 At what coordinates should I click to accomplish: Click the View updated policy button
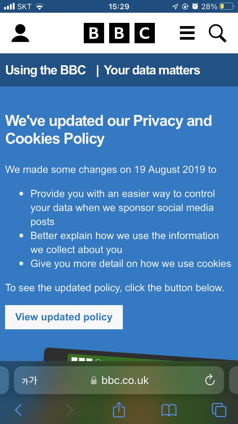click(x=64, y=317)
